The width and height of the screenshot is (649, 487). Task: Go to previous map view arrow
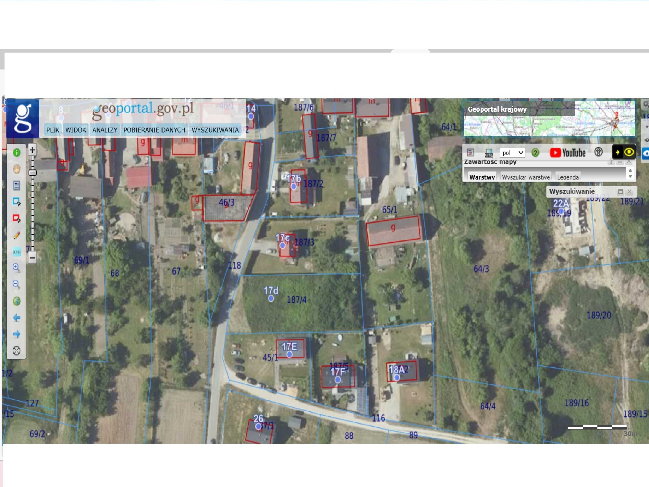click(x=17, y=318)
